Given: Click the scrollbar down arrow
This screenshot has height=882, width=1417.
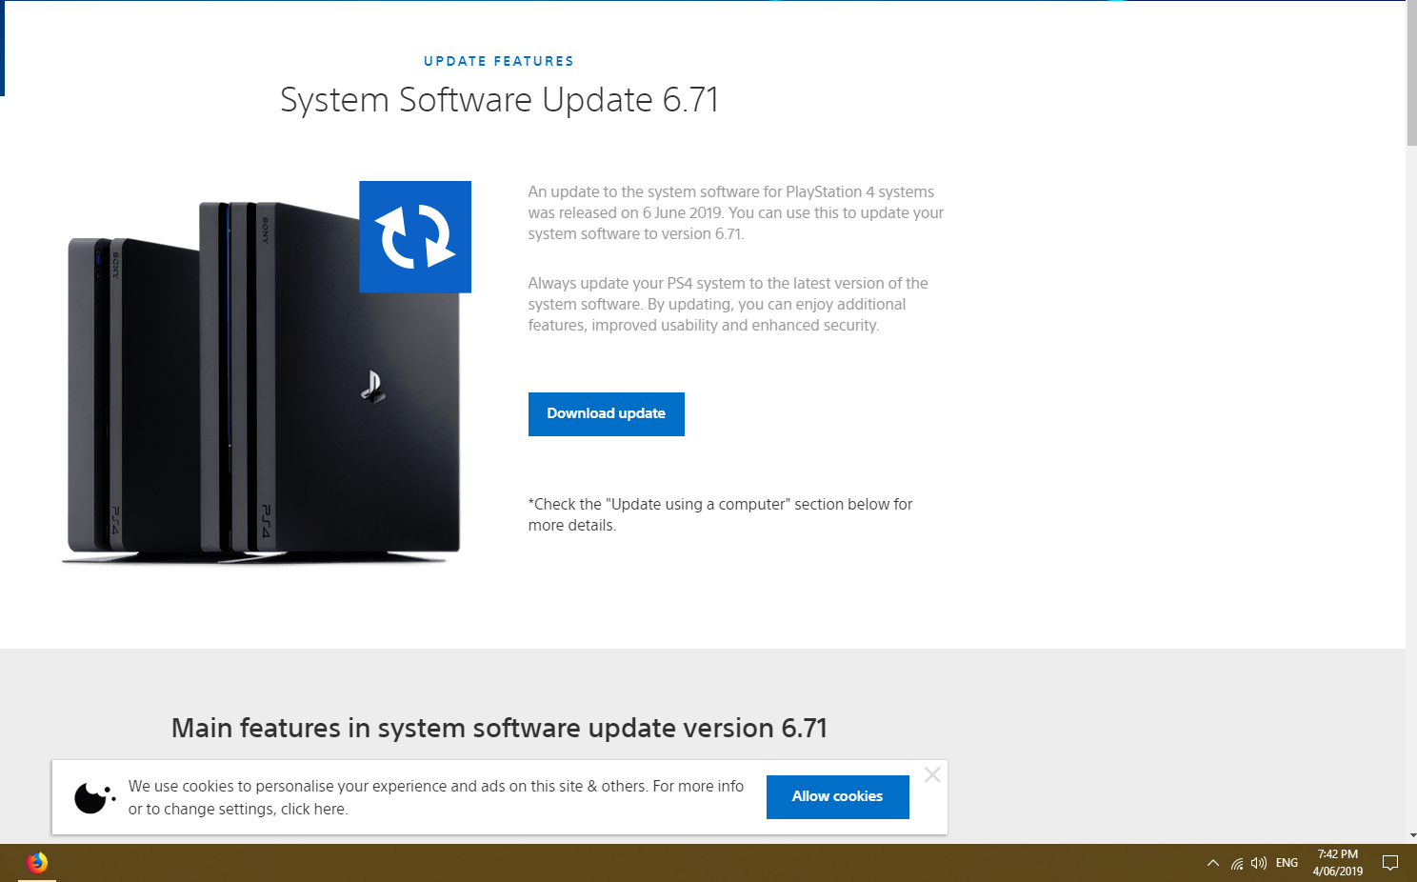Looking at the screenshot, I should click(1411, 835).
